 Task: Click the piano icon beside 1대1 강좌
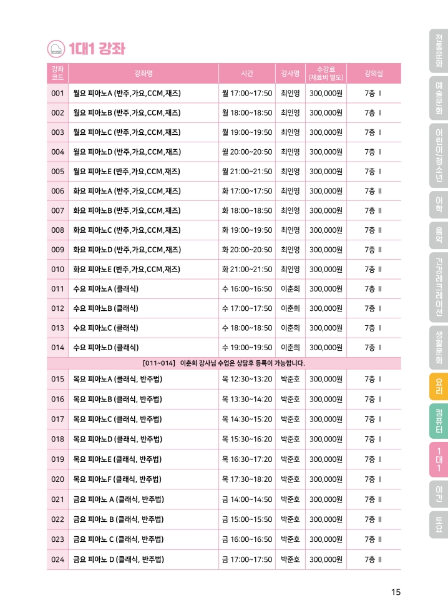point(56,49)
